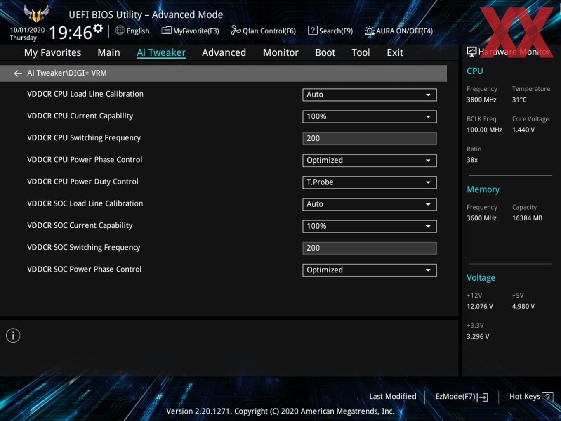
Task: Click the 12.076 V voltage reading
Action: (480, 306)
